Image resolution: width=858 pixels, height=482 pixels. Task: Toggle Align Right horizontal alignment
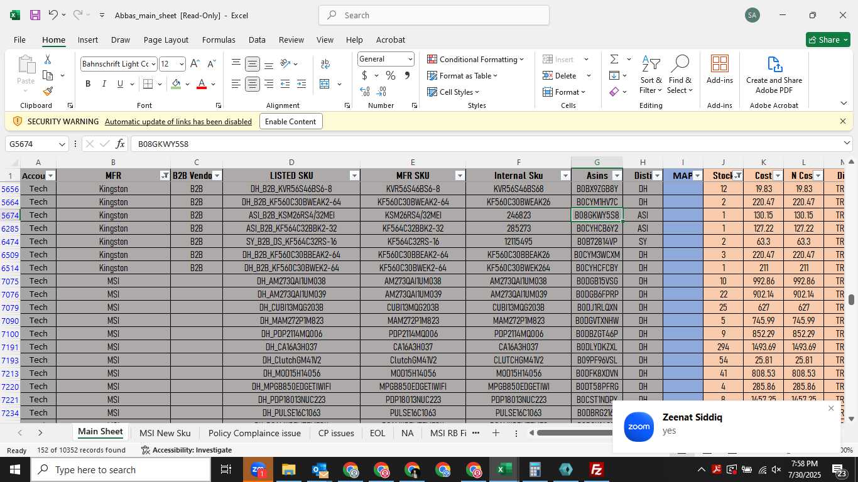tap(269, 84)
